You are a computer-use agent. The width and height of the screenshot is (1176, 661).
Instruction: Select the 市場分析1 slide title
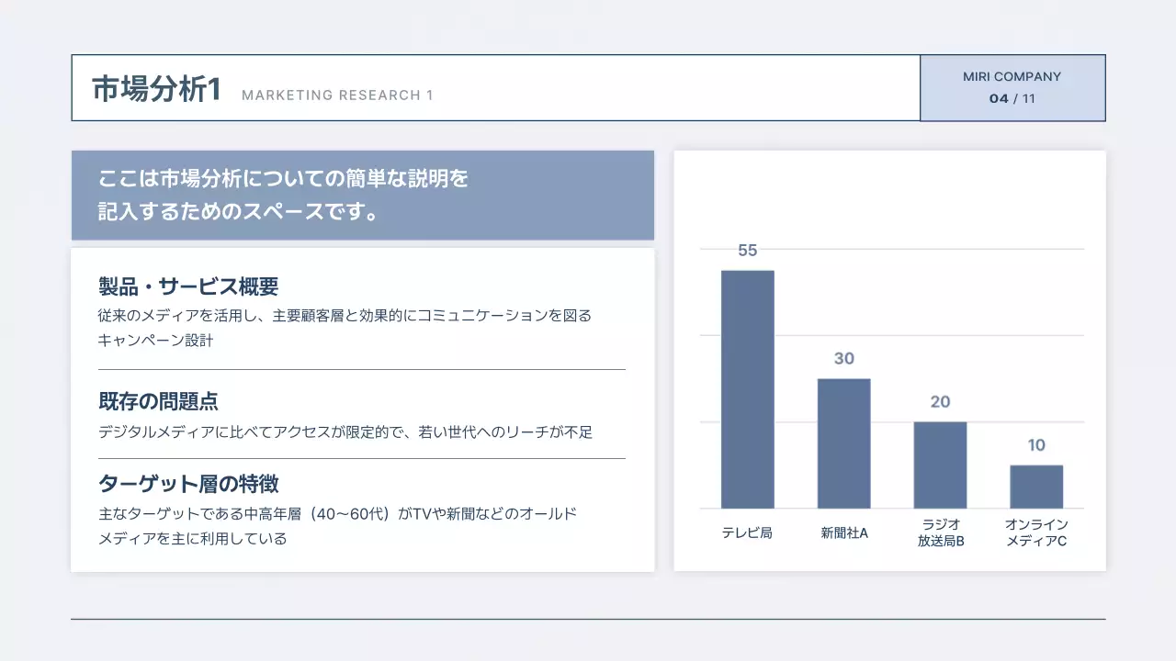(x=154, y=88)
